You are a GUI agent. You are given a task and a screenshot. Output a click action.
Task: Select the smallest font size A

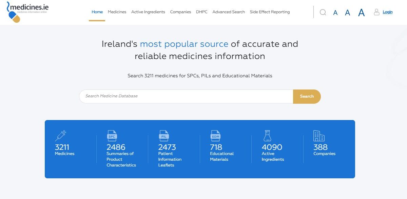tap(335, 13)
